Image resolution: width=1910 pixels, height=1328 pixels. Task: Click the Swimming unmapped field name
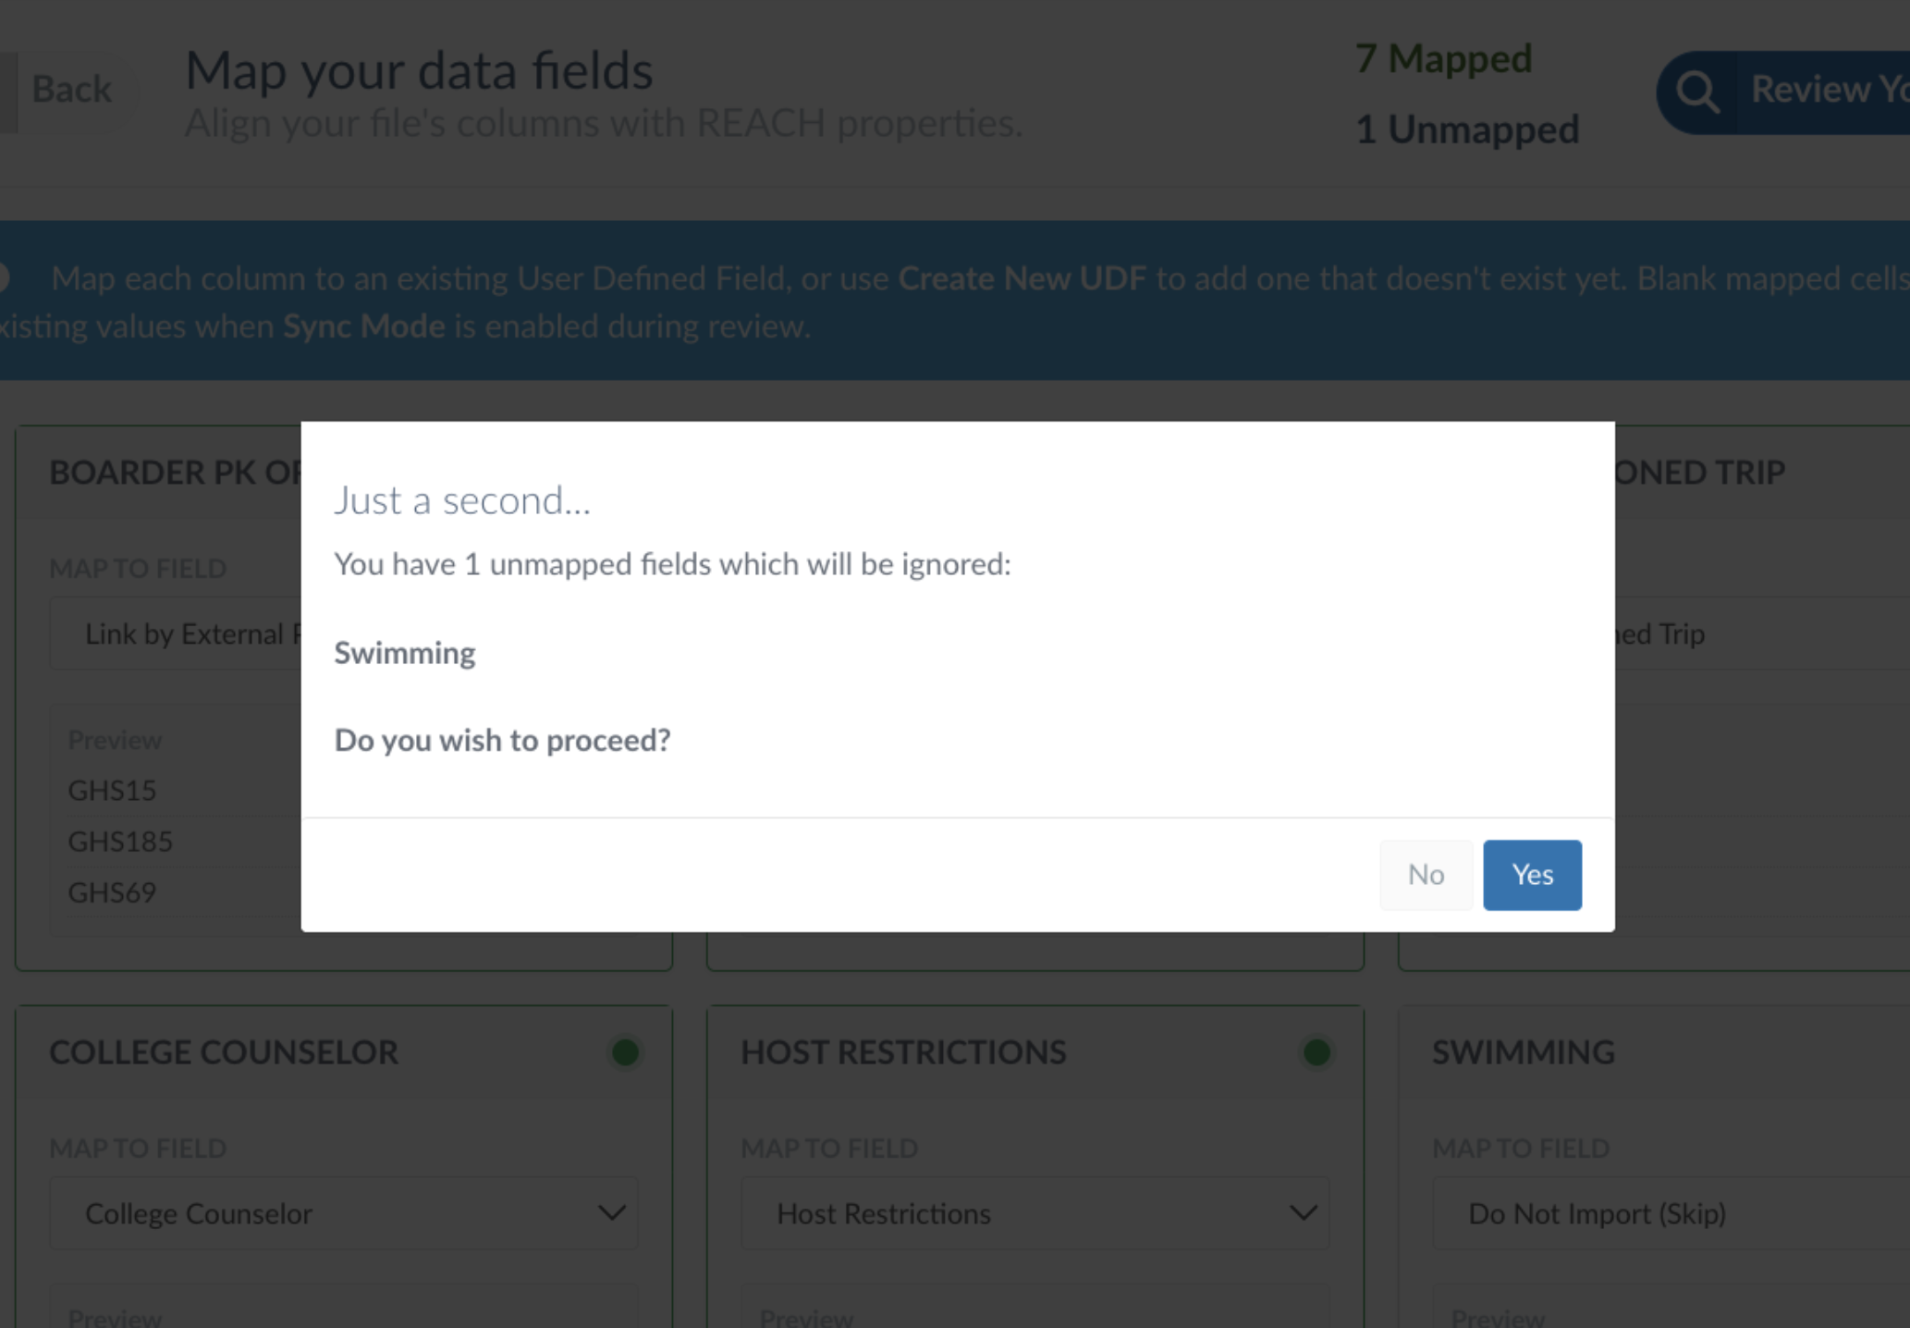pyautogui.click(x=405, y=654)
